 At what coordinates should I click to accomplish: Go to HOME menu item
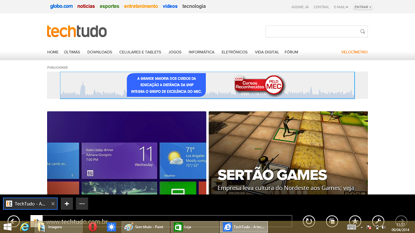point(53,52)
